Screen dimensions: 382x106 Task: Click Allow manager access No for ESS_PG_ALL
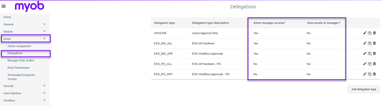point(255,64)
